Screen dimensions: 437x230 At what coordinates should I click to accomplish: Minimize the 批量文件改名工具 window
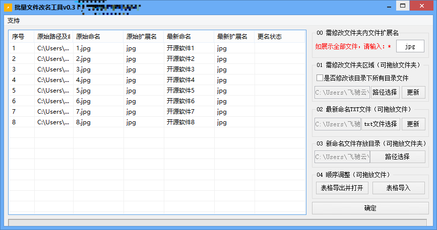[x=389, y=6]
